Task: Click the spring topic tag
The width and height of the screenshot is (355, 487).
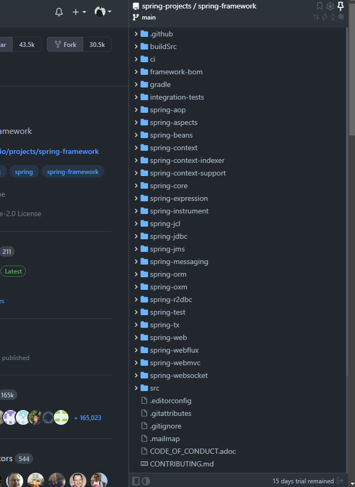Action: 24,172
